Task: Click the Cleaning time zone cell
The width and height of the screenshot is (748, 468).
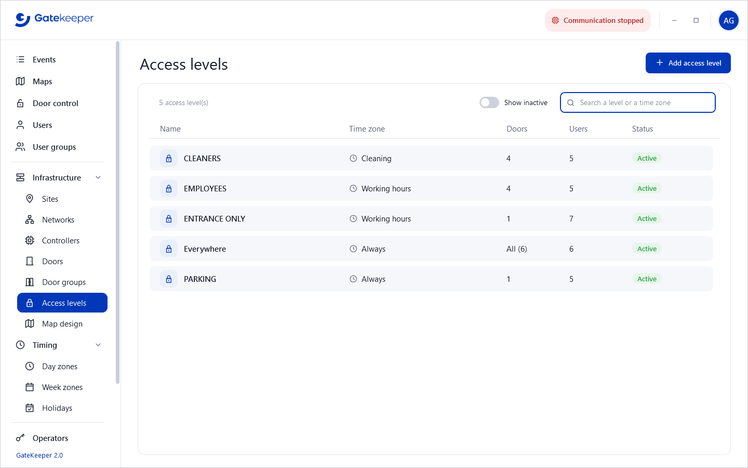Action: pos(370,158)
